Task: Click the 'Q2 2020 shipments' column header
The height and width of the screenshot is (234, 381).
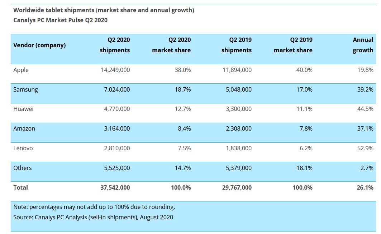Action: tap(115, 45)
